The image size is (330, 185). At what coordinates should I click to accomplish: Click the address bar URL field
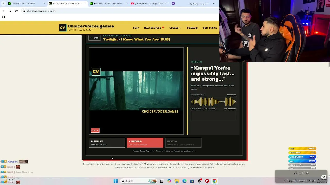coord(119,11)
